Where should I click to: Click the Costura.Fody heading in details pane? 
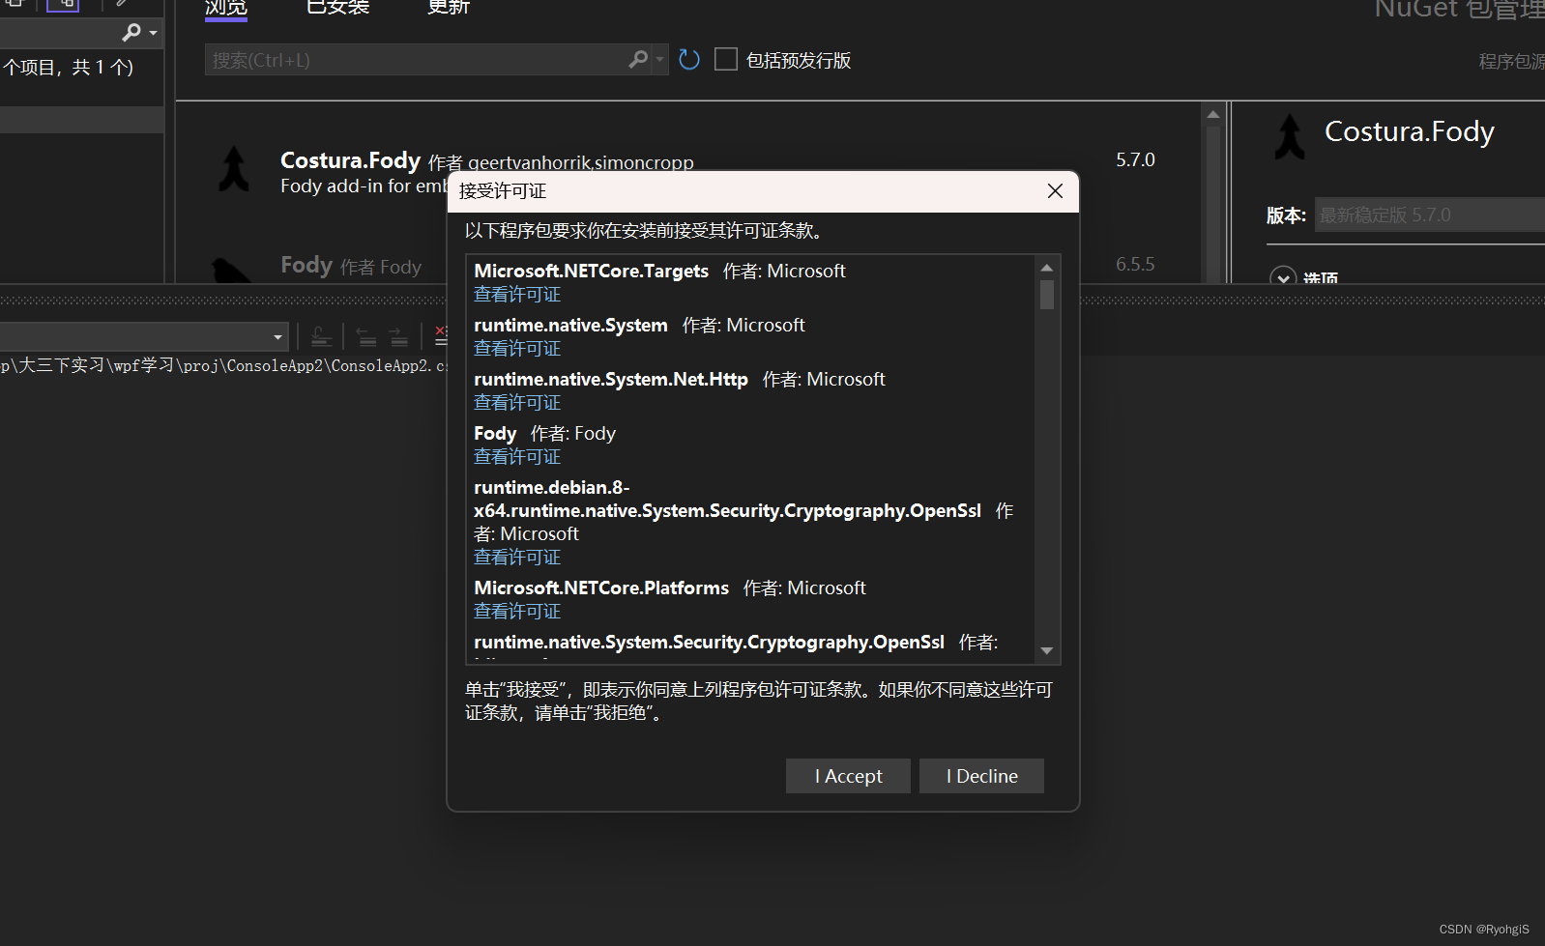click(x=1409, y=131)
